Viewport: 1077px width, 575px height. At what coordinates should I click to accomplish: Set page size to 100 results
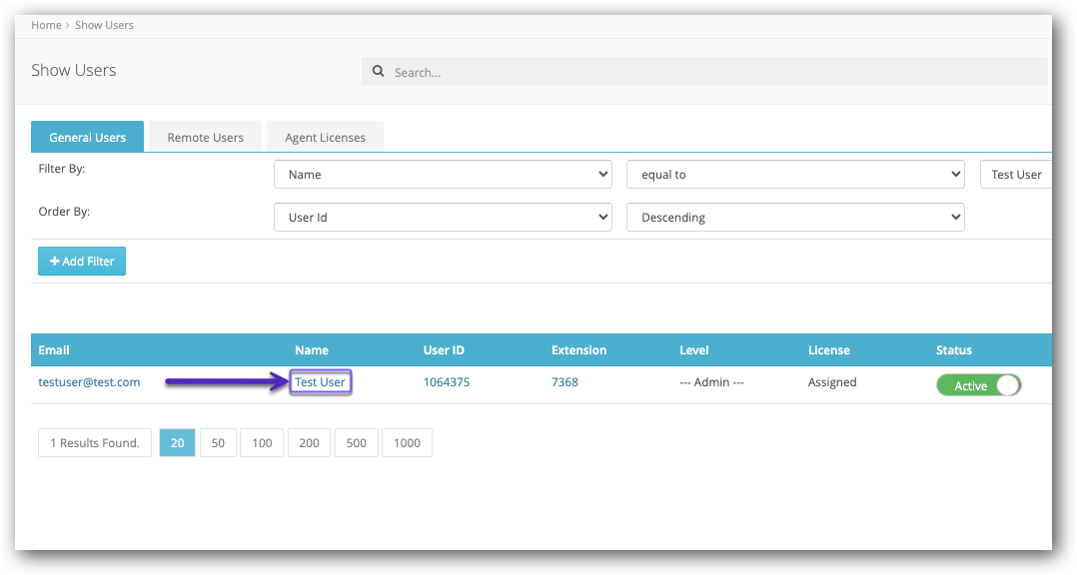(x=262, y=442)
